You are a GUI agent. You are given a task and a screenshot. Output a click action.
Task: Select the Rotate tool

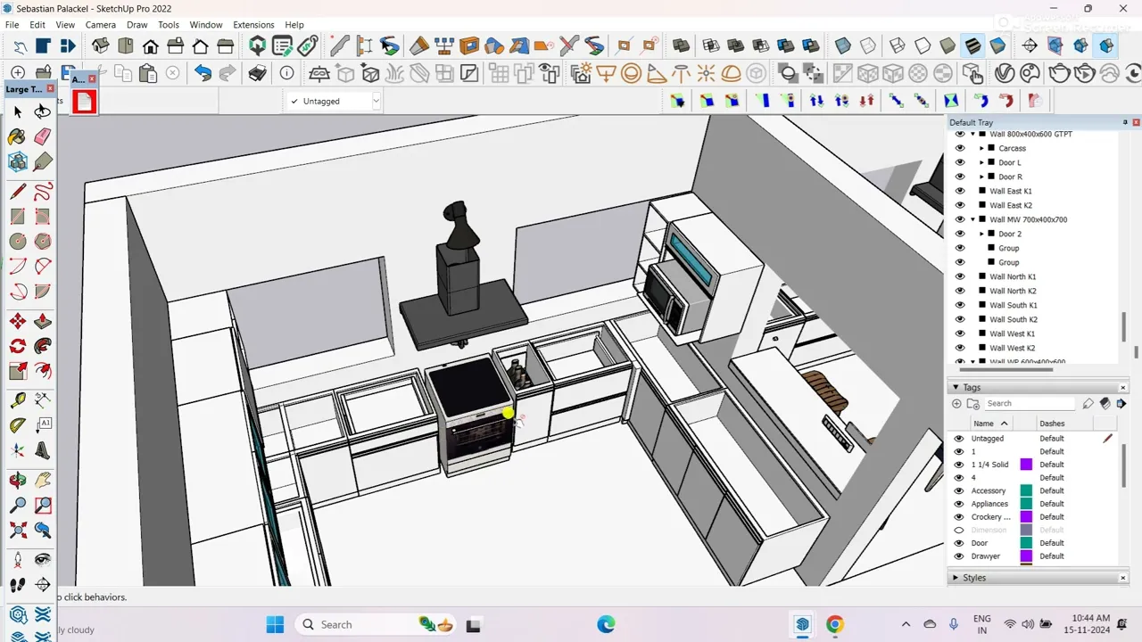pos(17,346)
